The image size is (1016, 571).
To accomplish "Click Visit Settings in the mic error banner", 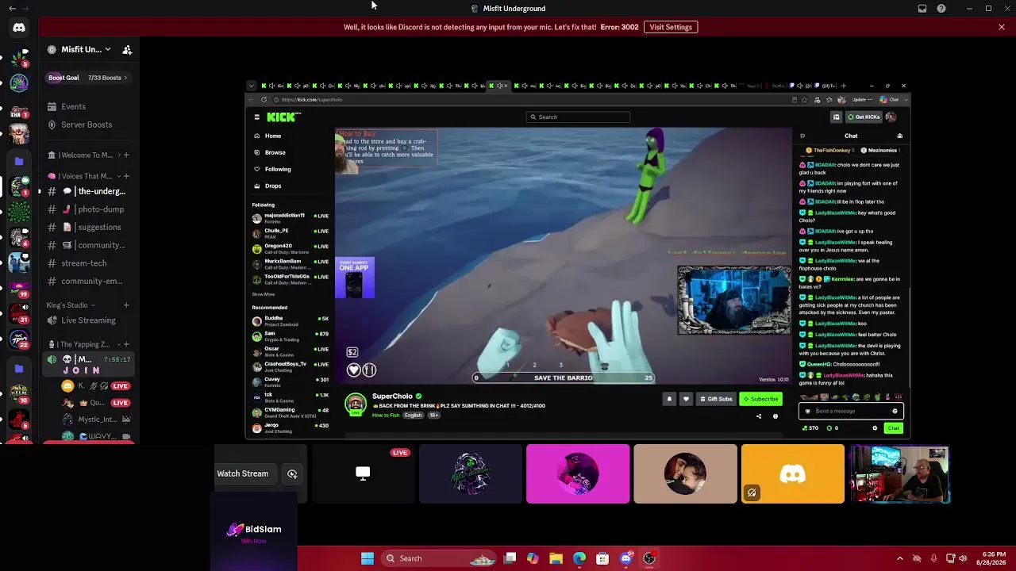I will [671, 27].
